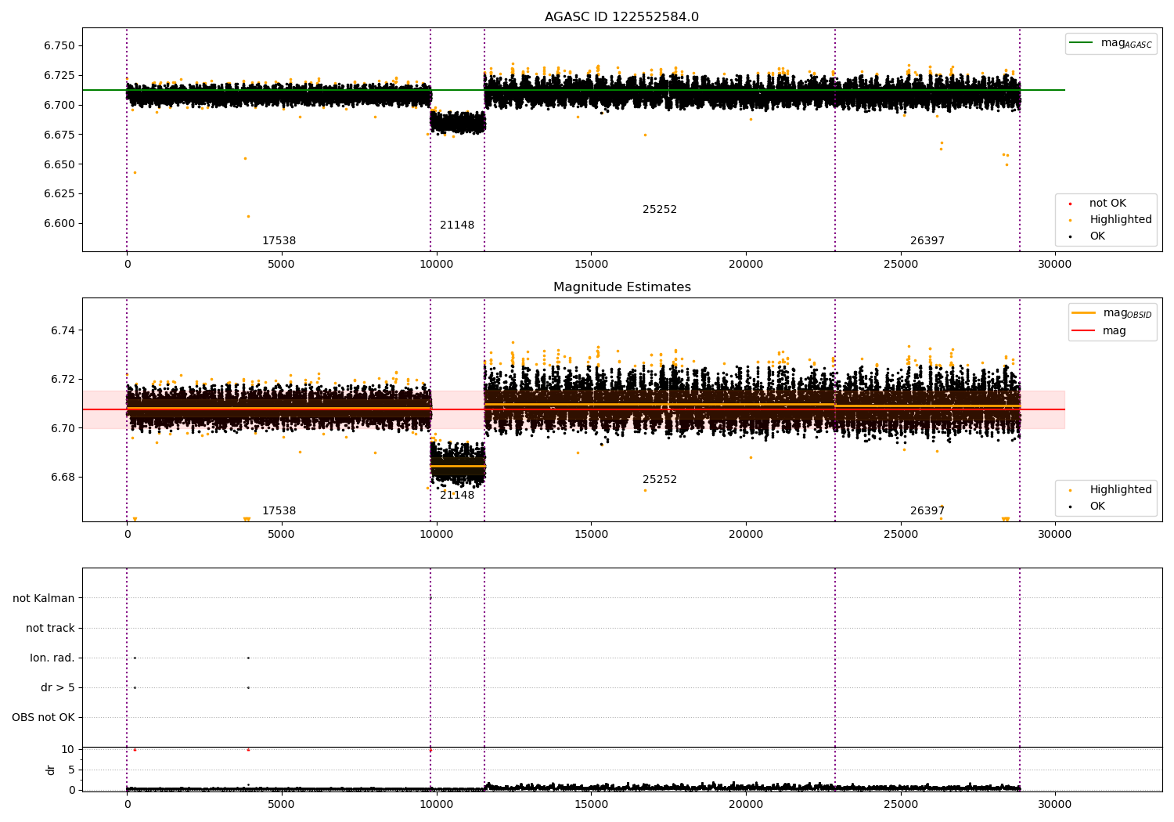Click the 'dr' axis label
The image size is (1174, 822).
[x=51, y=770]
